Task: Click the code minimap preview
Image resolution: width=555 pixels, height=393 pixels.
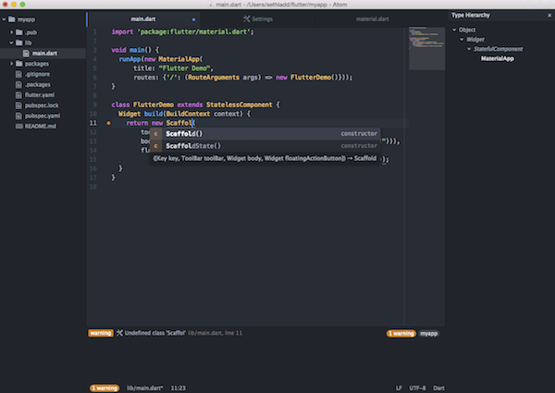Action: [426, 48]
